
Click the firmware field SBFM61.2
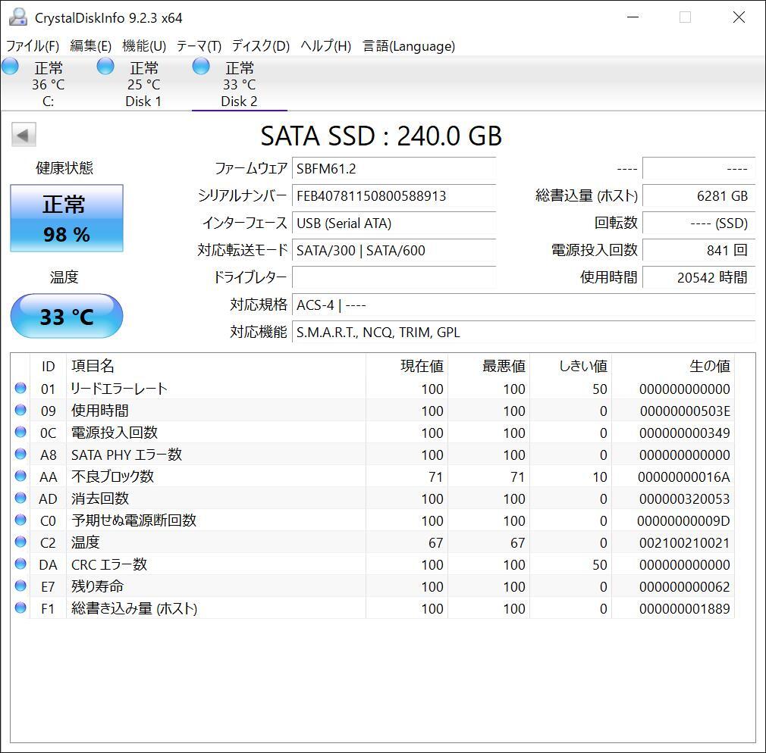[394, 169]
